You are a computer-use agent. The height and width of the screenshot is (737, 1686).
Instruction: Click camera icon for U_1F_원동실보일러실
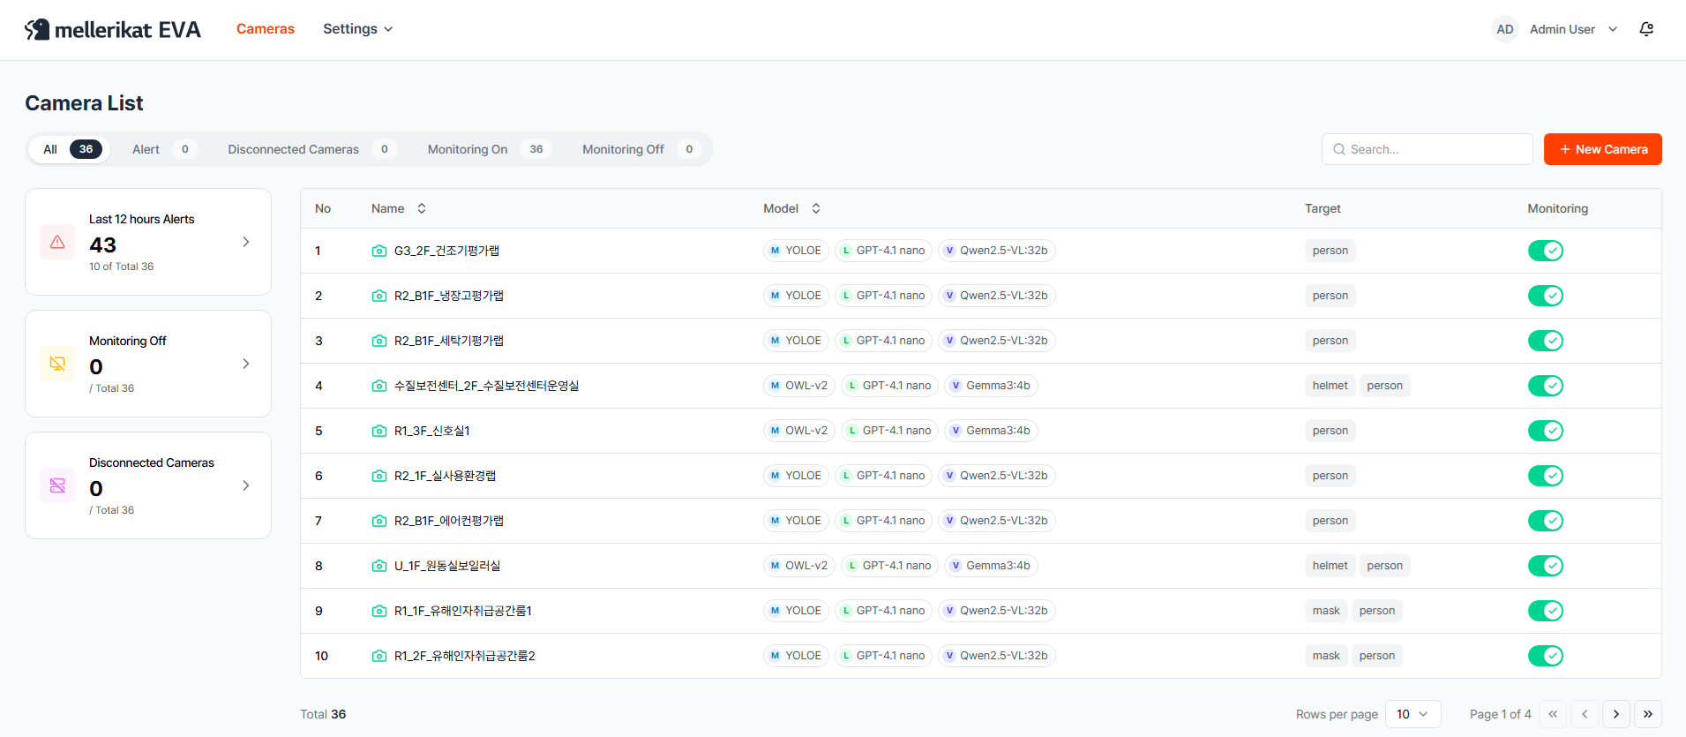coord(379,566)
